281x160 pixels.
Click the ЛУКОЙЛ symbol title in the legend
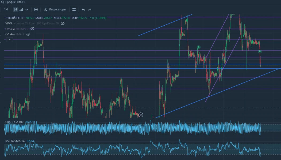click(x=11, y=18)
